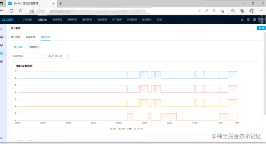Click the zuolin logo
Viewport: 266px width, 144px height.
[8, 20]
